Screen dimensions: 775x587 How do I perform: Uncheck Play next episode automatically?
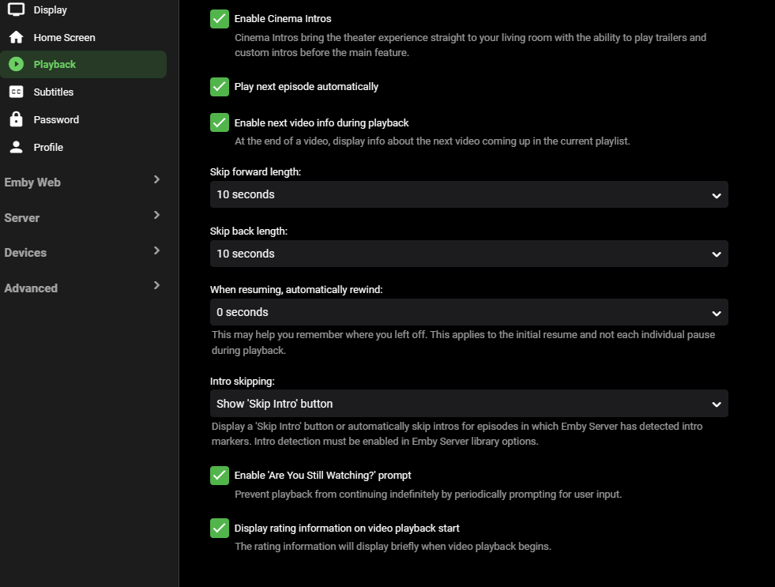[220, 87]
